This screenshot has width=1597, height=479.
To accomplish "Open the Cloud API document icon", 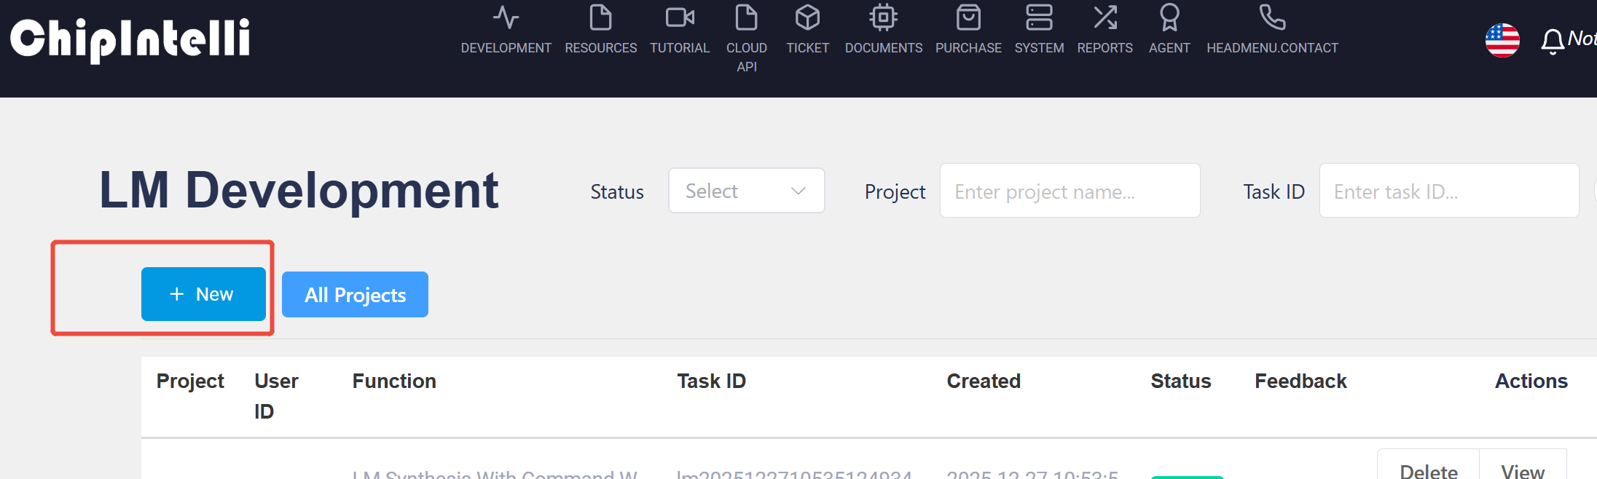I will [x=746, y=17].
